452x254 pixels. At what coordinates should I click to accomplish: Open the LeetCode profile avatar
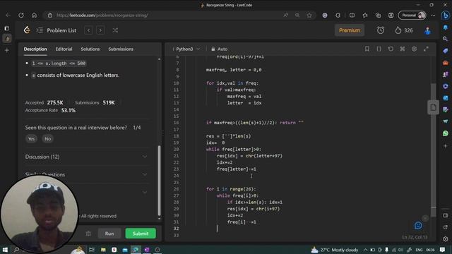click(x=427, y=30)
